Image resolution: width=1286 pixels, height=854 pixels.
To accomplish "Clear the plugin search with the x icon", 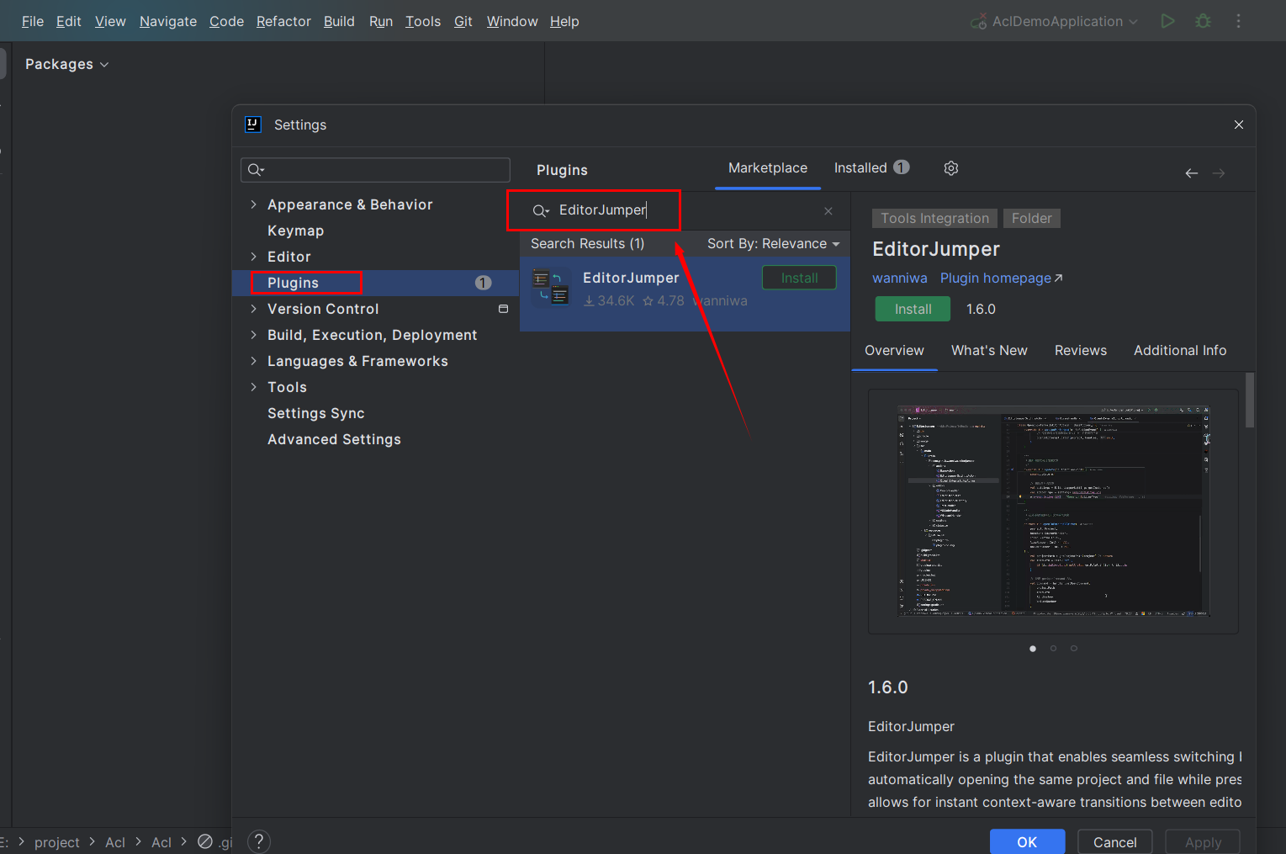I will (828, 211).
